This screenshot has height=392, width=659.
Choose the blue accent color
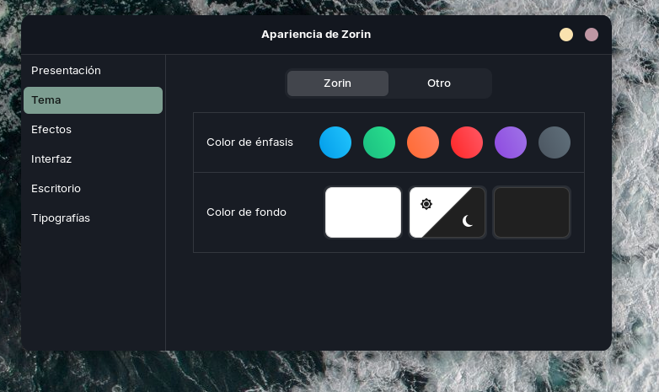[335, 142]
